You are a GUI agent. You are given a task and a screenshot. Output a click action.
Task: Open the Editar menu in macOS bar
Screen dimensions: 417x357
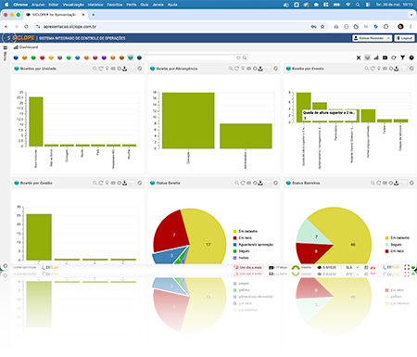pos(54,5)
